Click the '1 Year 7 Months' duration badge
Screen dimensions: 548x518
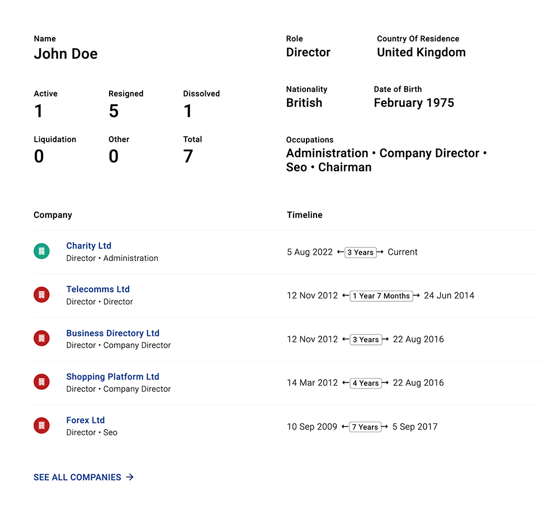(x=381, y=296)
